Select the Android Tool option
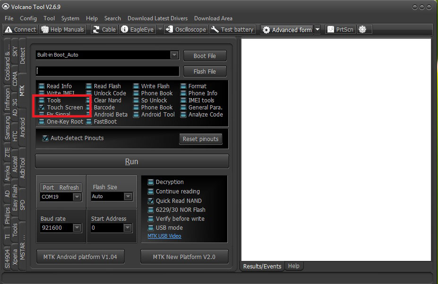This screenshot has width=438, height=284. click(x=154, y=114)
